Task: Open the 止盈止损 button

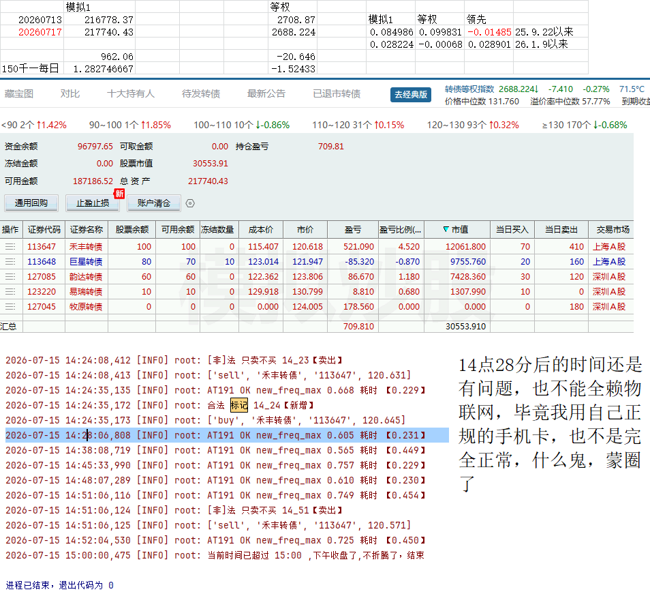Action: pos(93,203)
